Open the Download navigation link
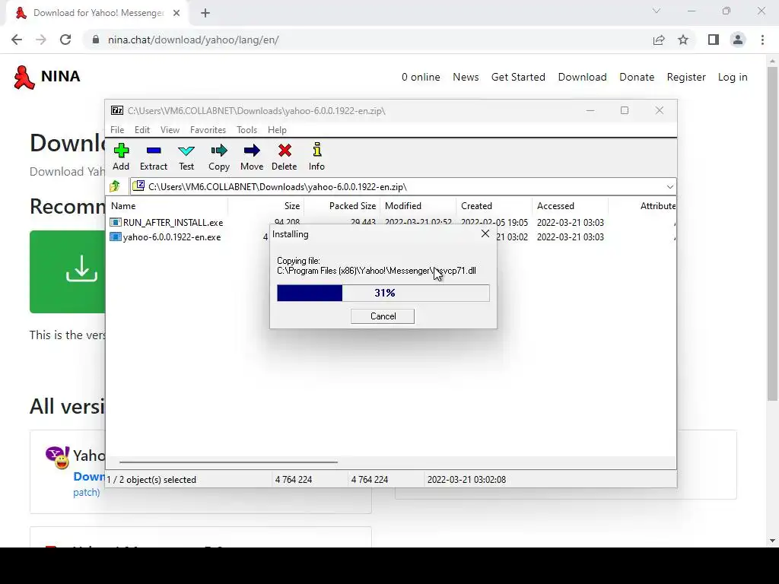Viewport: 779px width, 584px height. [x=582, y=77]
